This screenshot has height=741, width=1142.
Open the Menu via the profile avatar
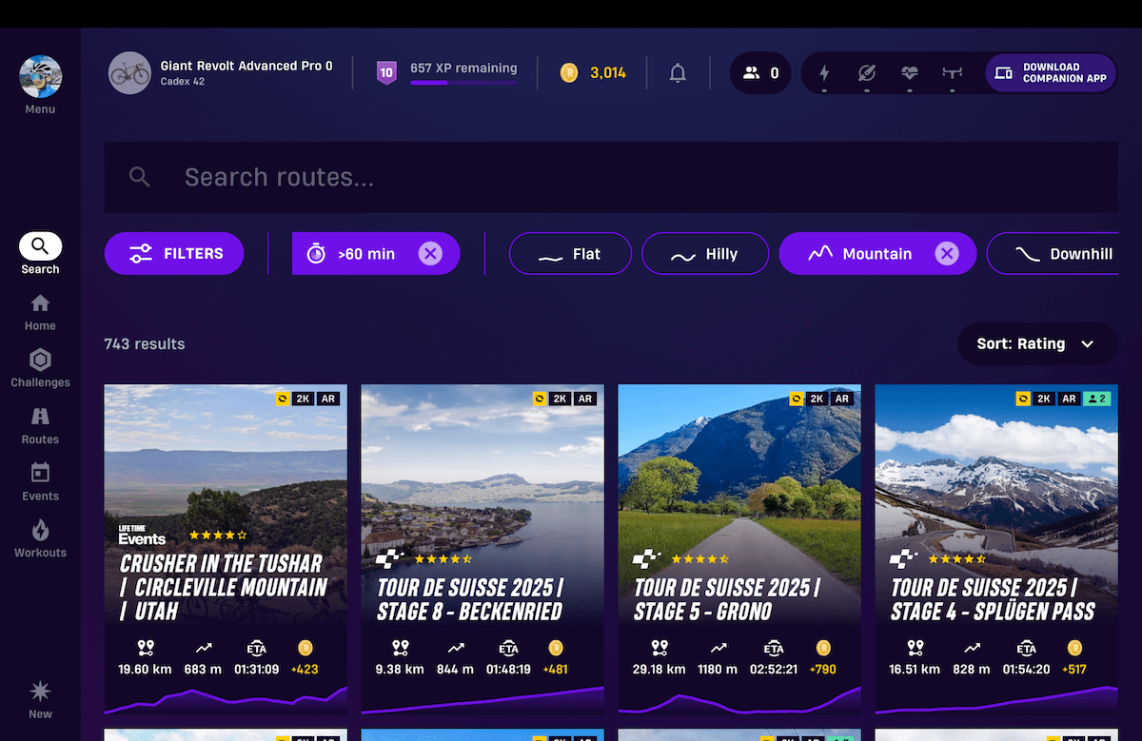[39, 76]
